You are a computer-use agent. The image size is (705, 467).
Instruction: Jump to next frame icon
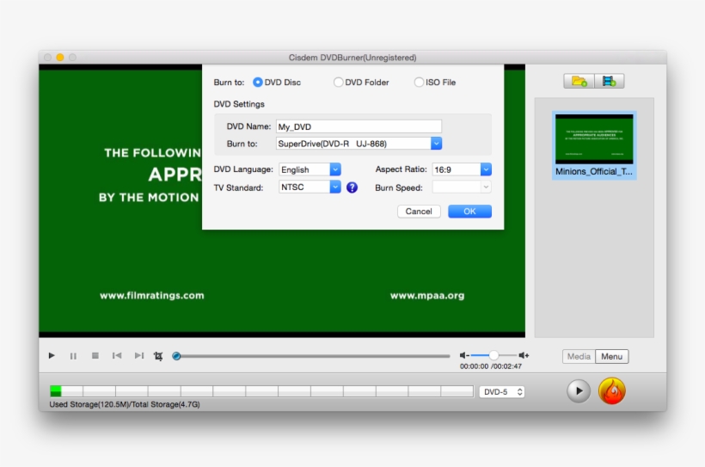[139, 355]
